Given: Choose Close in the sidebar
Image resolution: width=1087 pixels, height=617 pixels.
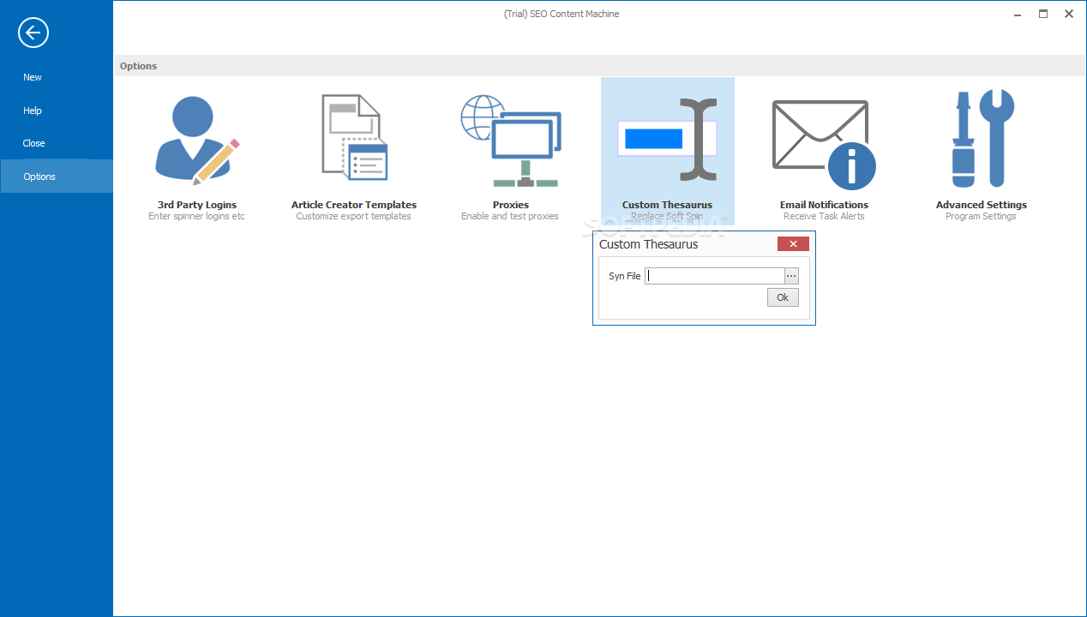Looking at the screenshot, I should pos(57,143).
